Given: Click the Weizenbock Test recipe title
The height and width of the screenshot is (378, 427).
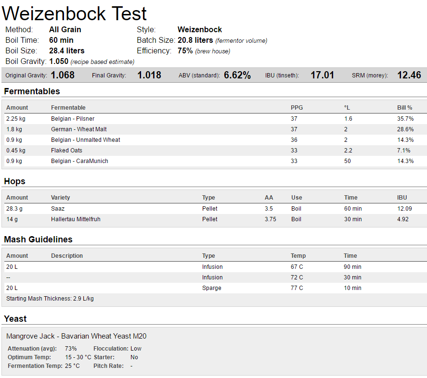Looking at the screenshot, I should tap(75, 13).
